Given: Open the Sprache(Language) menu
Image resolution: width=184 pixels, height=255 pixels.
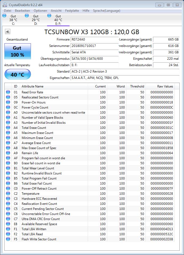Looking at the screenshot, I should (106, 11).
